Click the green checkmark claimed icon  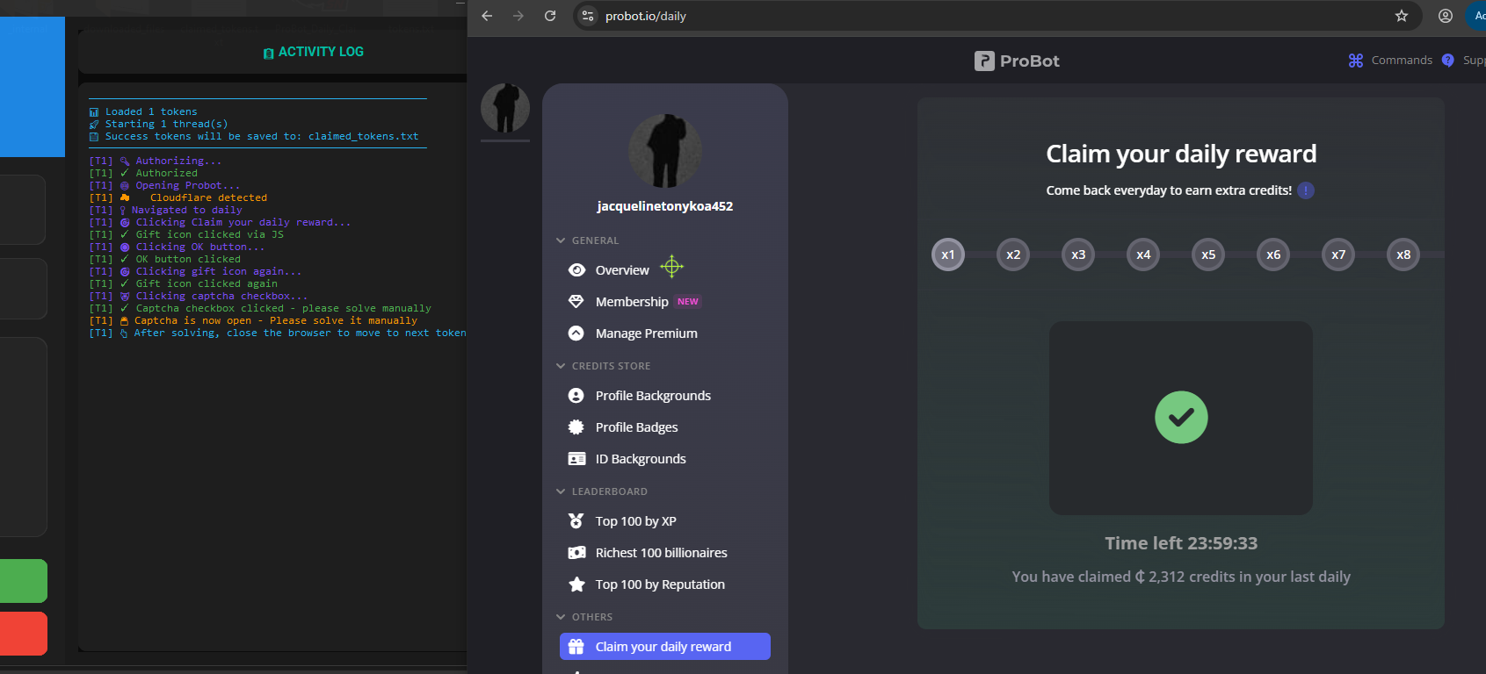point(1181,418)
